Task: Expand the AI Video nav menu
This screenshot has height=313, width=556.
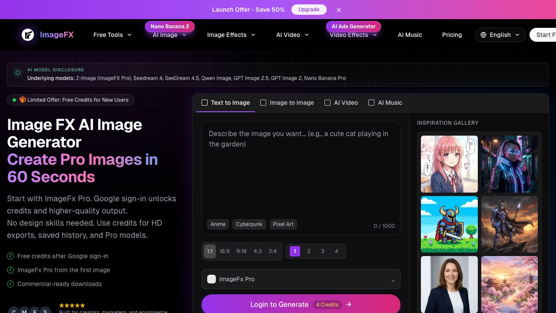Action: 292,35
